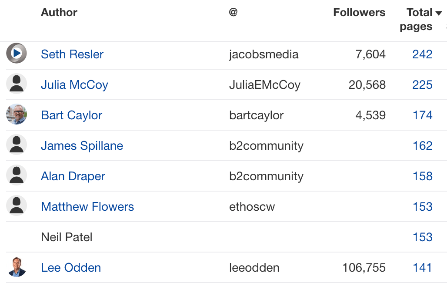Click Neil Patel's 153 pages link
Viewport: 447px width, 283px height.
tap(422, 237)
